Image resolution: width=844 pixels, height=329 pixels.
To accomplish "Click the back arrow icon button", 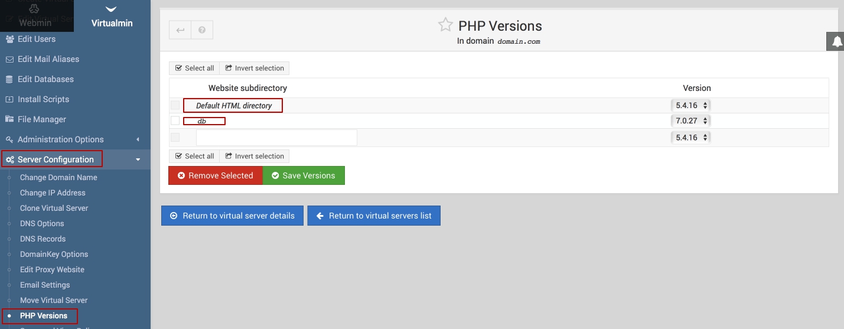I will click(x=180, y=30).
